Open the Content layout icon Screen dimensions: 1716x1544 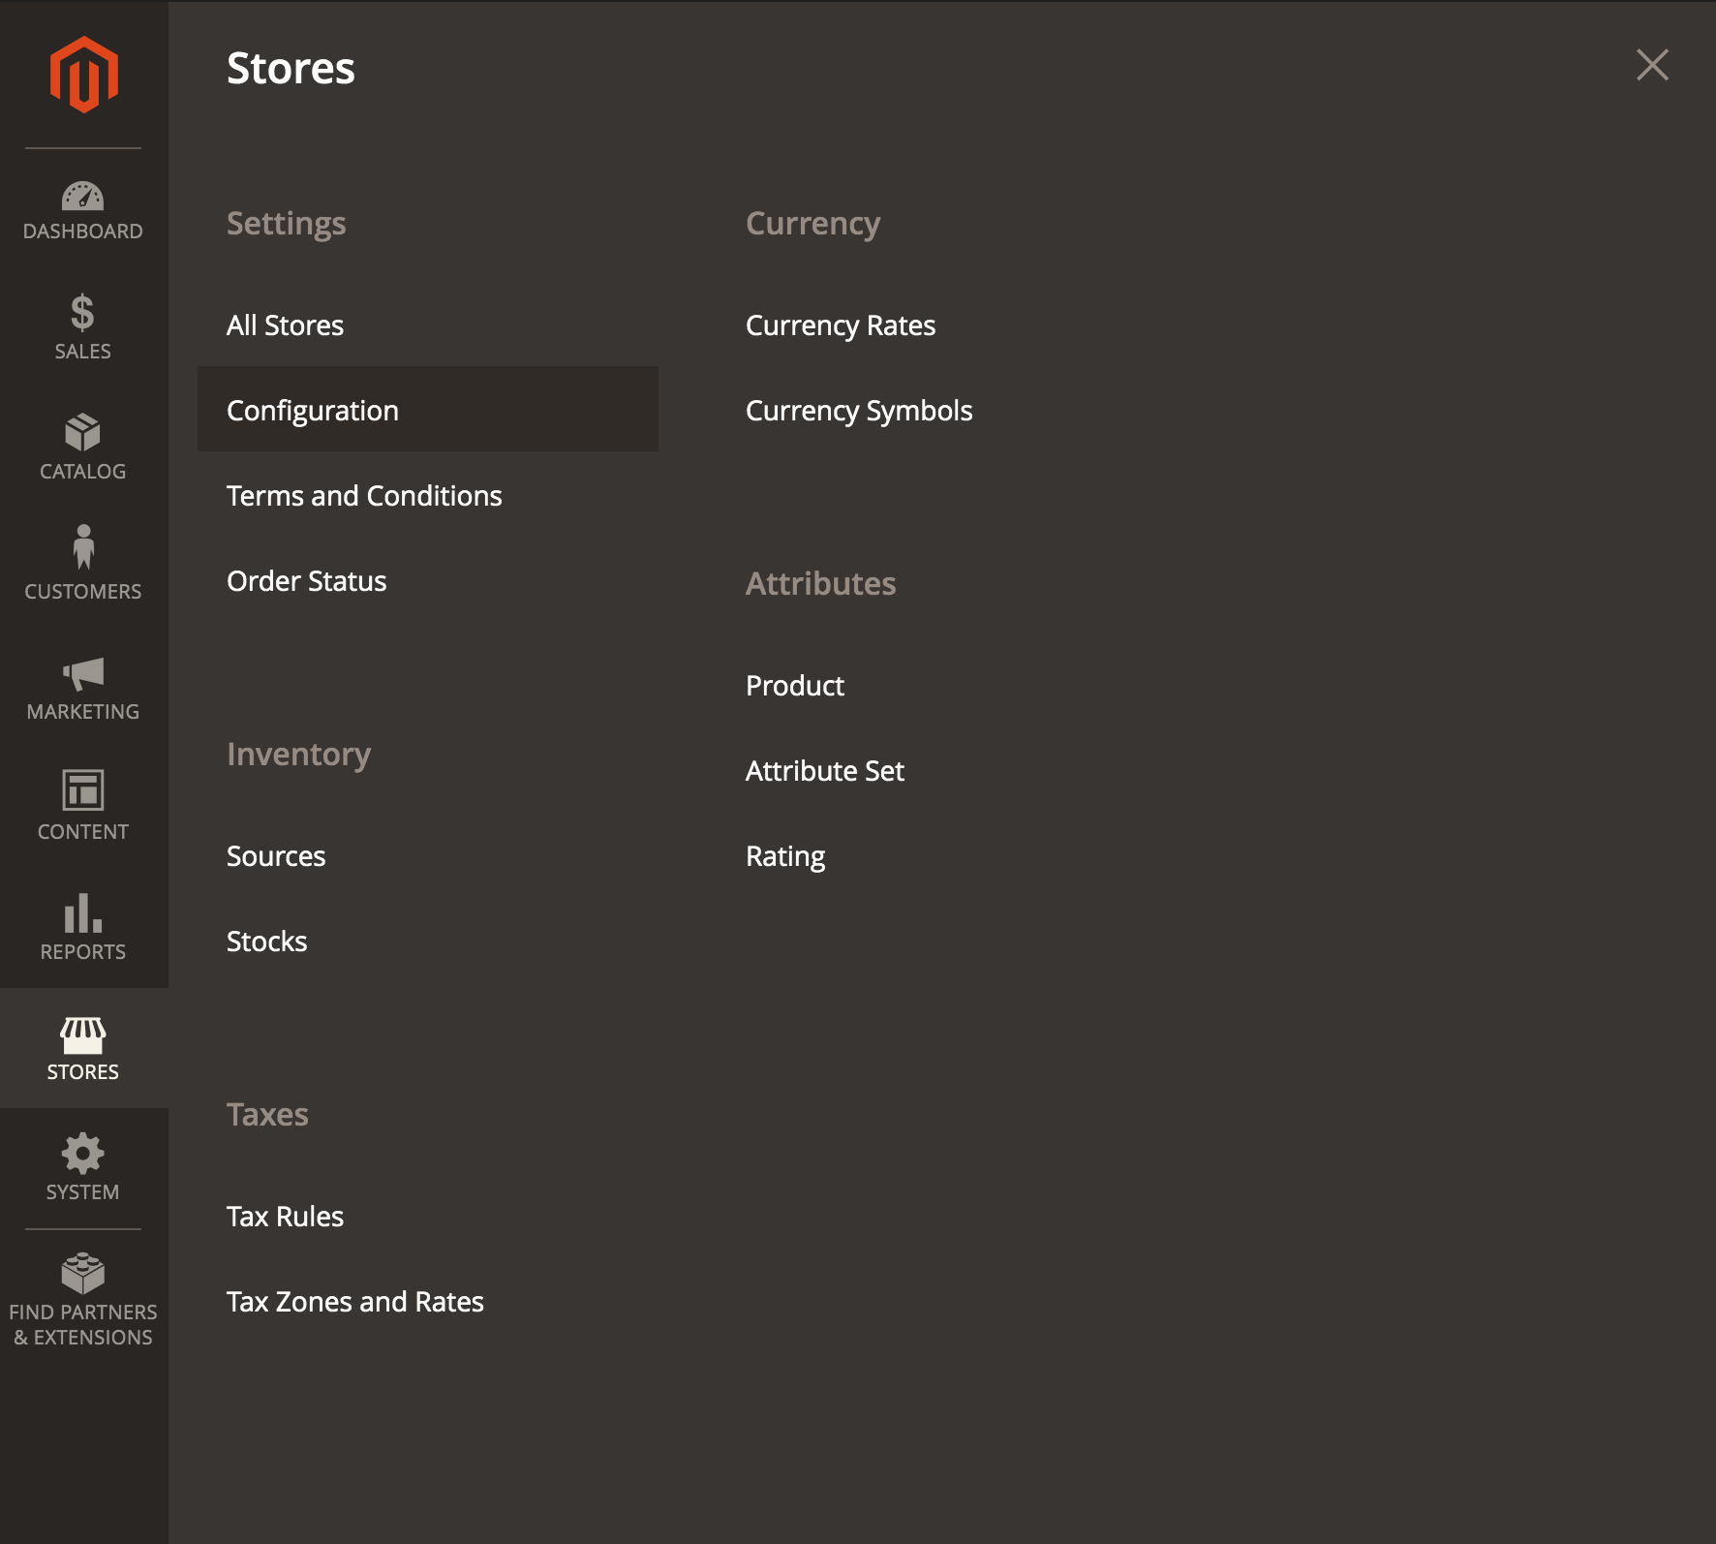click(x=83, y=790)
